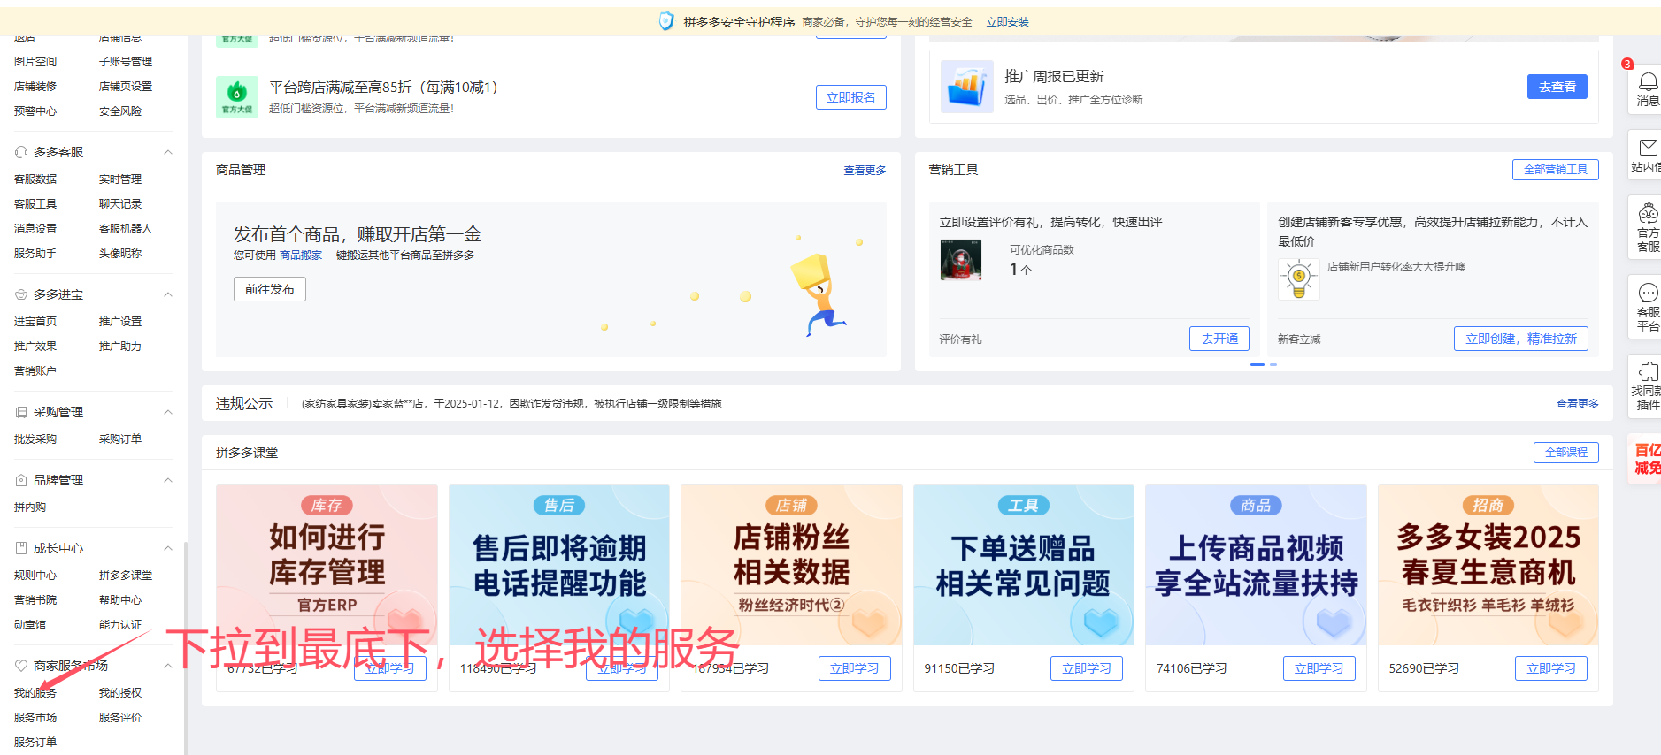Screen dimensions: 1661x755
Task: Click 立即学习 for 74106已学习 course
Action: [1319, 668]
